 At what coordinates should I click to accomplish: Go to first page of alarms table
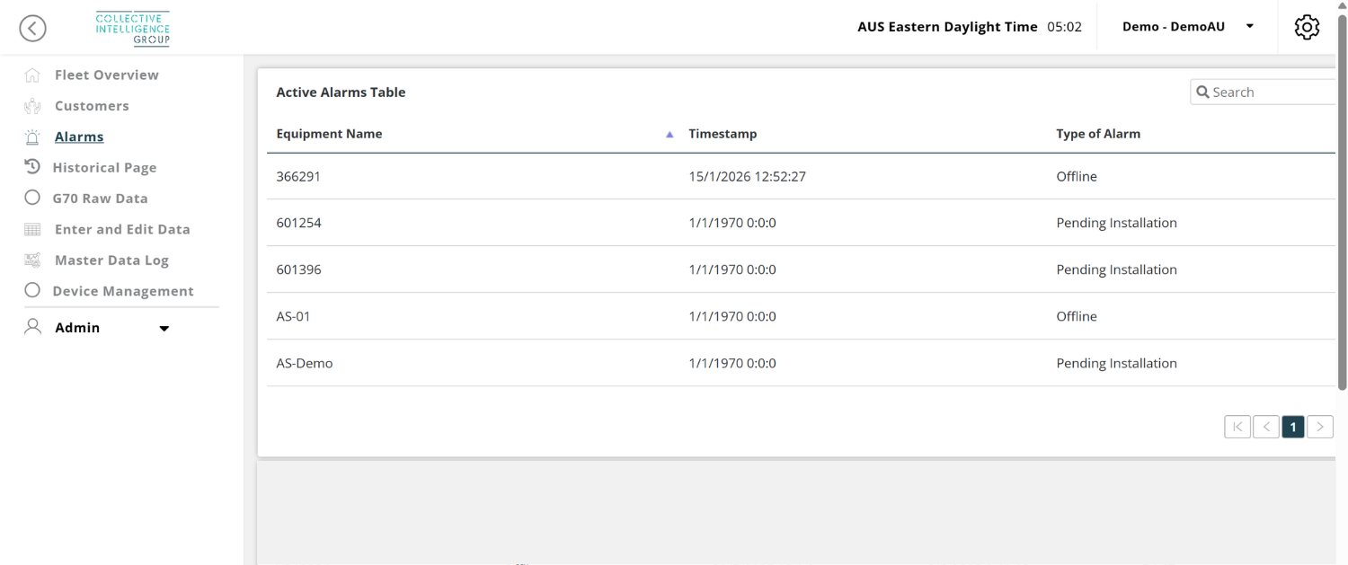[x=1237, y=427]
